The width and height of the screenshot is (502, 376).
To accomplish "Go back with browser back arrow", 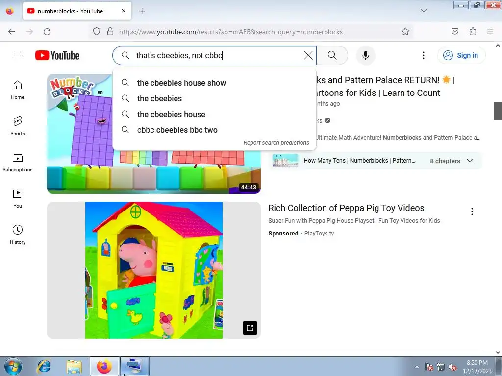I will pos(12,32).
